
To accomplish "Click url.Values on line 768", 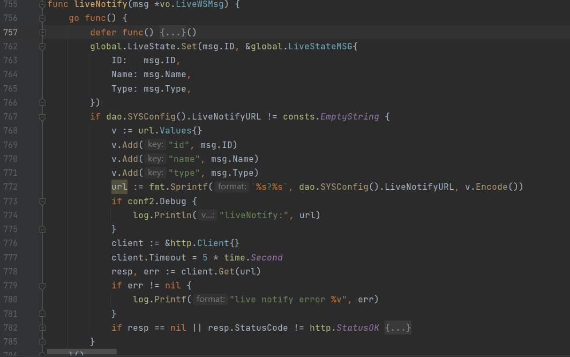I will [x=164, y=131].
